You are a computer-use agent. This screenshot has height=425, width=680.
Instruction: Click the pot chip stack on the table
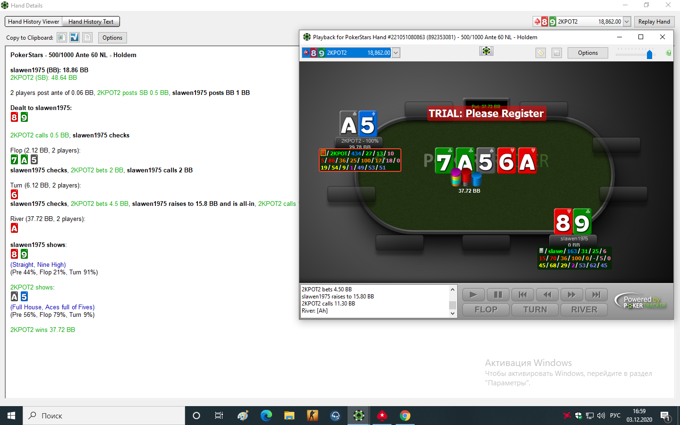466,177
